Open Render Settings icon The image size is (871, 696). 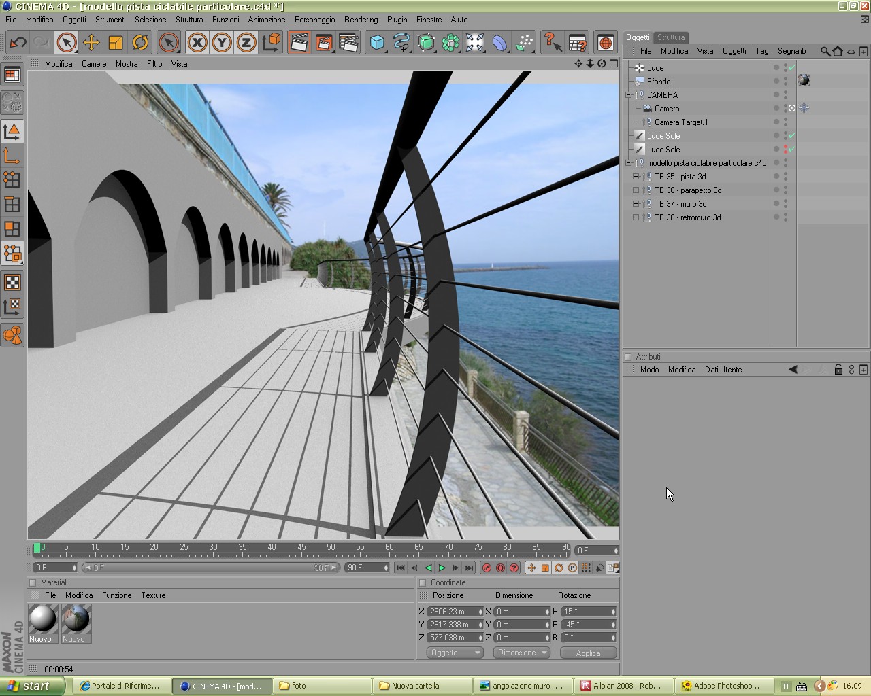point(348,43)
